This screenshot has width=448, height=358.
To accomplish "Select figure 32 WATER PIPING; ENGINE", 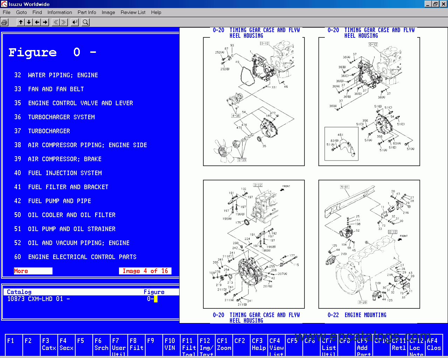I will (56, 75).
